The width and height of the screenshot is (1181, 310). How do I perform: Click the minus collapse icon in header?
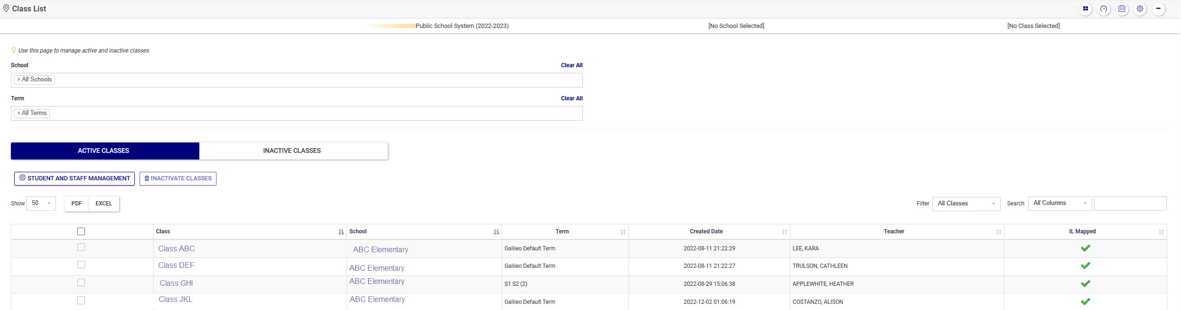1158,9
